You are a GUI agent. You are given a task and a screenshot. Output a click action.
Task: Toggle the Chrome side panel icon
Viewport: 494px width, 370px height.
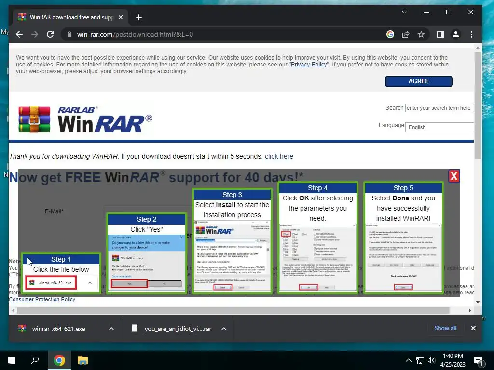[440, 34]
